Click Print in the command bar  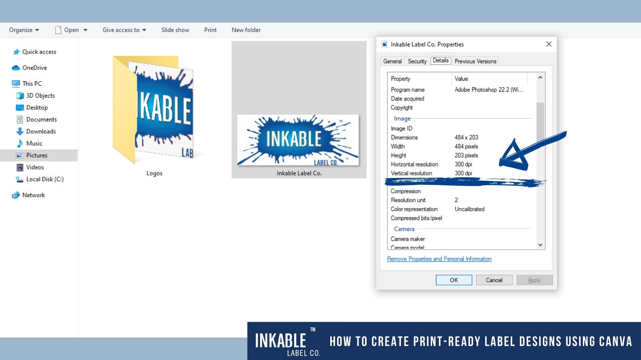coord(210,30)
